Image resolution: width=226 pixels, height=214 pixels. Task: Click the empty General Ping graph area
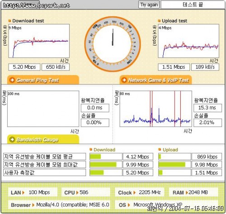(x=43, y=109)
